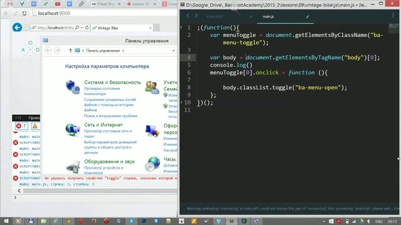Click the ENG language indicator
The height and width of the screenshot is (225, 401).
[378, 221]
